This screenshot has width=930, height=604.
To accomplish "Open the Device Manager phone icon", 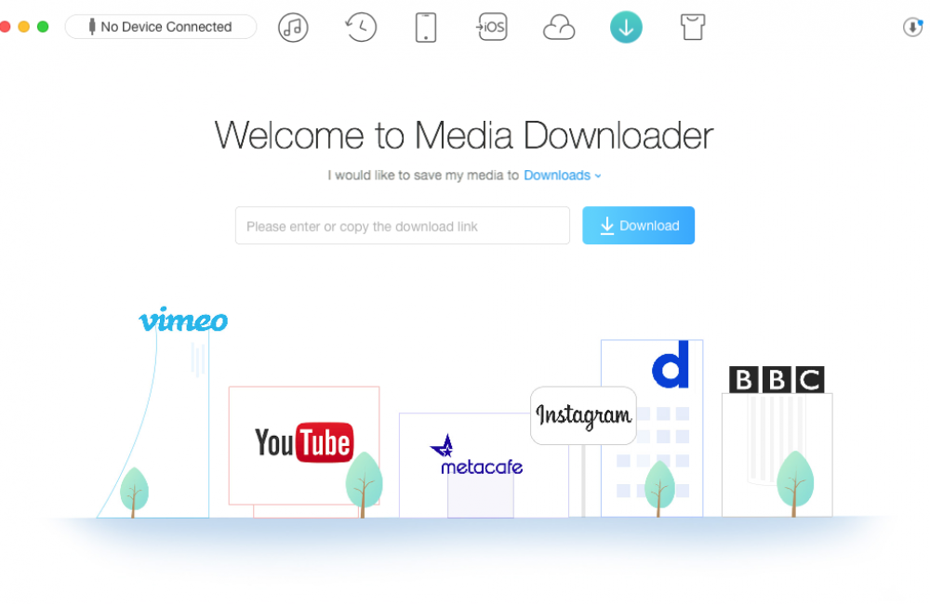I will click(x=426, y=27).
